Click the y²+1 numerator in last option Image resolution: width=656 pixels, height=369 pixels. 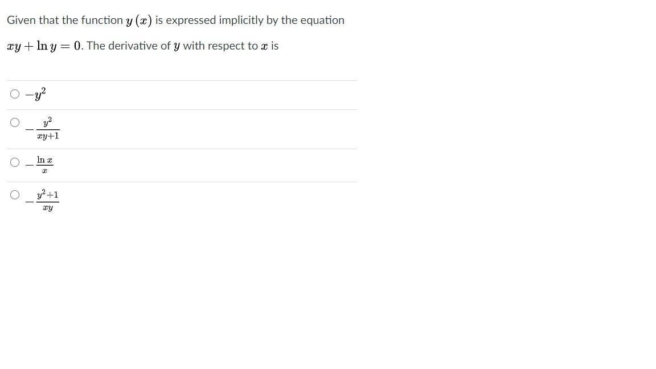tap(47, 195)
